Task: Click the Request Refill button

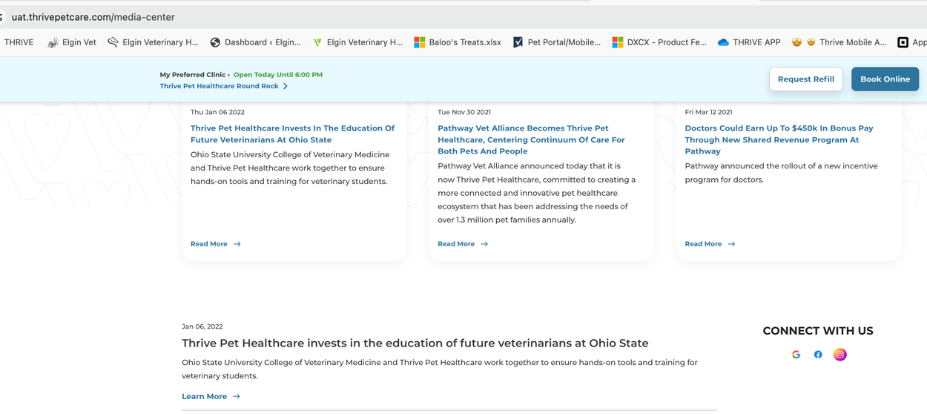Action: click(x=805, y=79)
